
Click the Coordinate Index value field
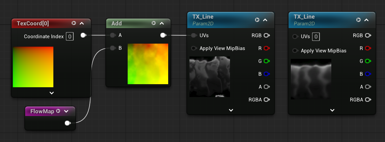[x=70, y=37]
